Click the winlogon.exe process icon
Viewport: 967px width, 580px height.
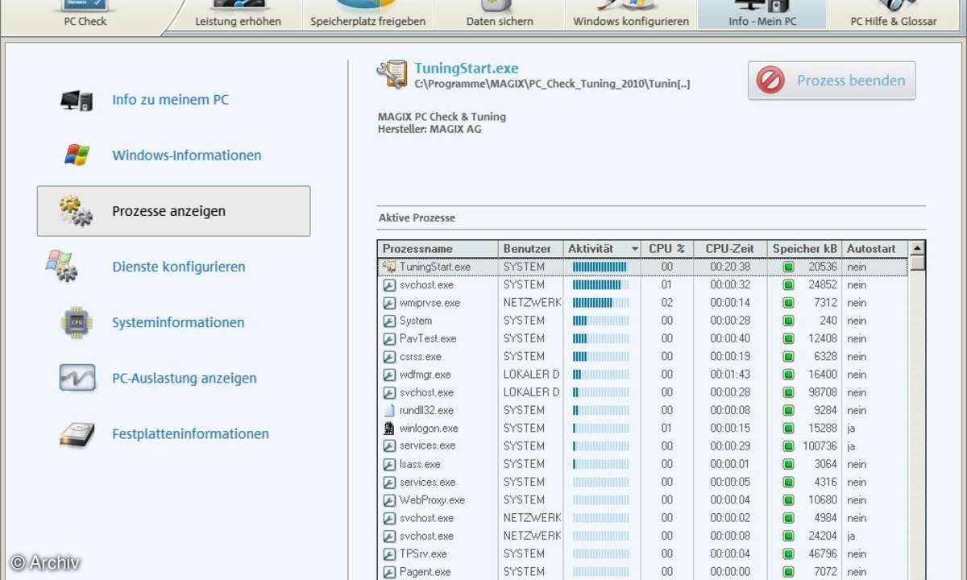tap(389, 429)
